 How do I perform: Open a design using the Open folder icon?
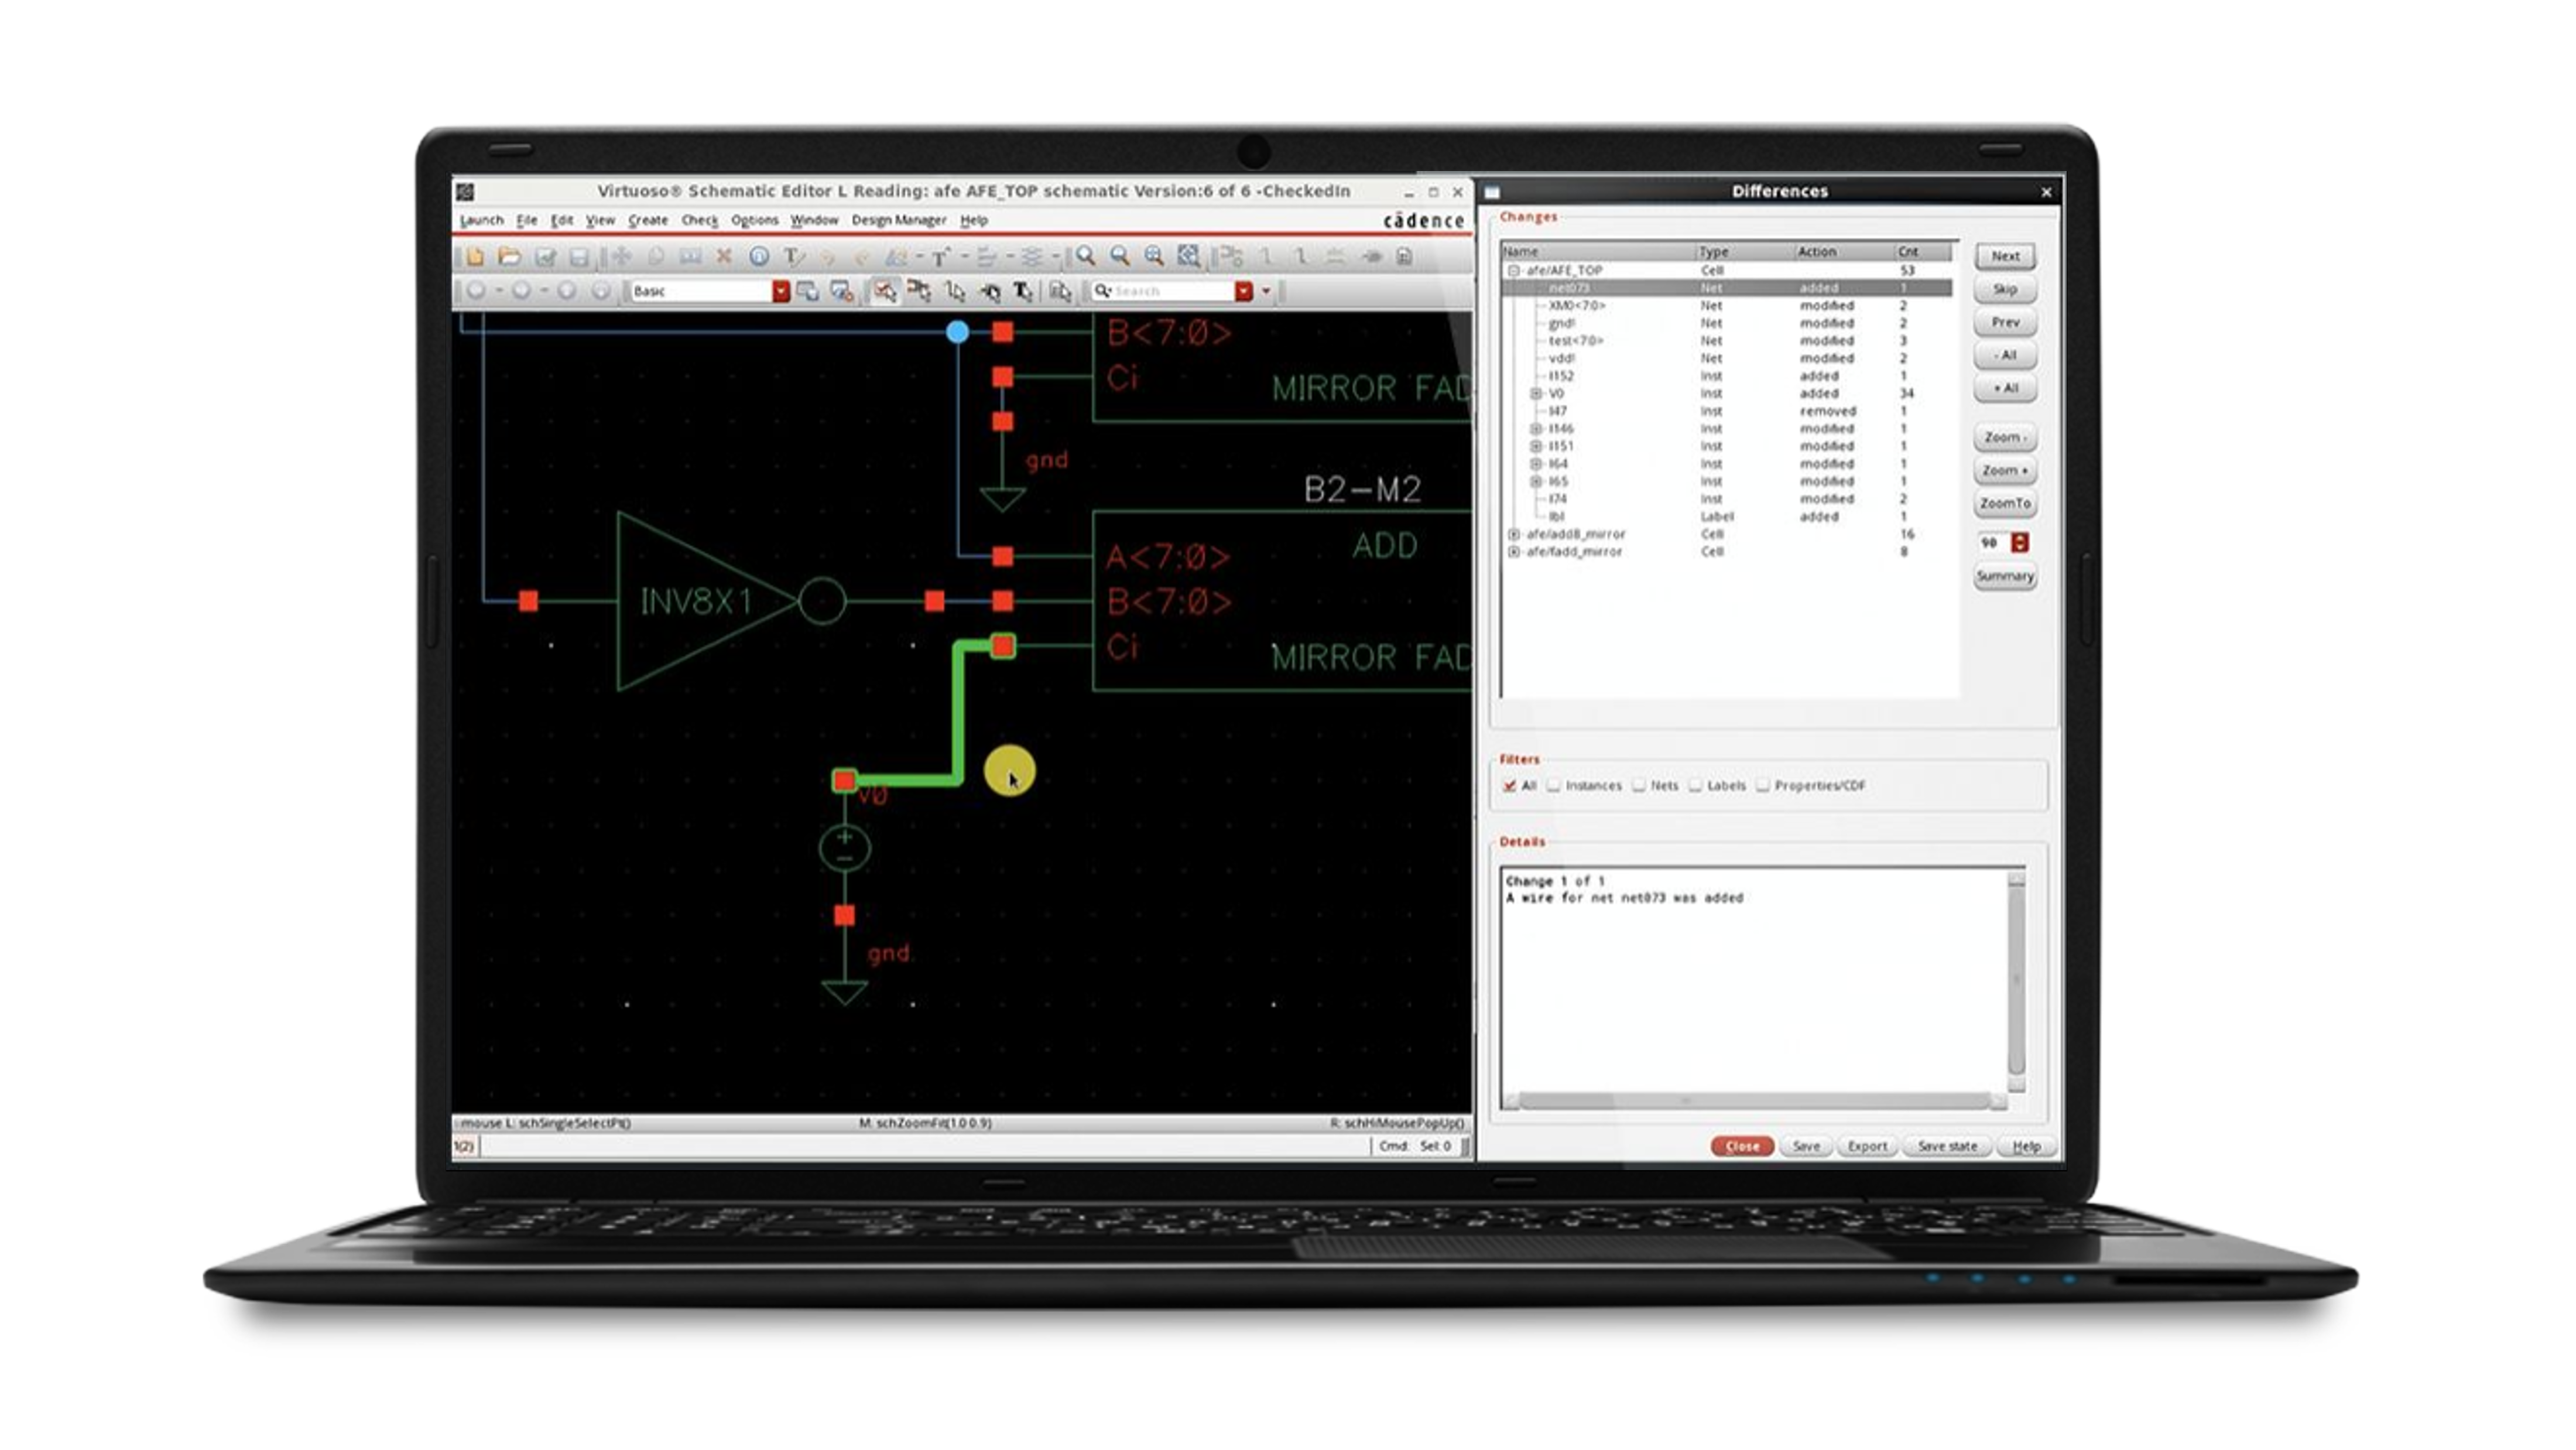[511, 258]
